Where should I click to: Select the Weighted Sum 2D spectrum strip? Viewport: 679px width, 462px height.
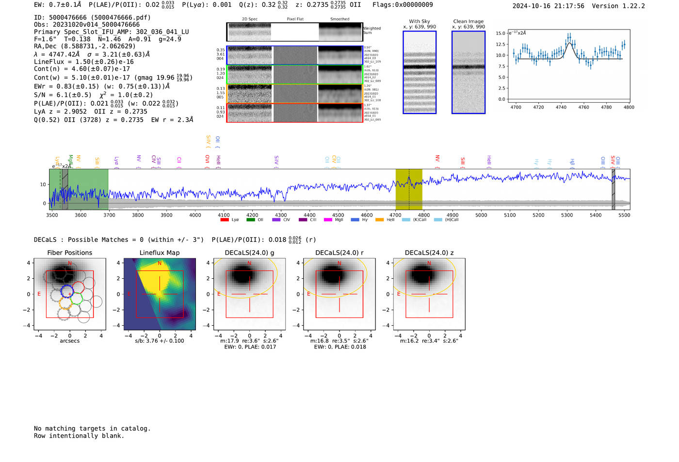pyautogui.click(x=294, y=32)
